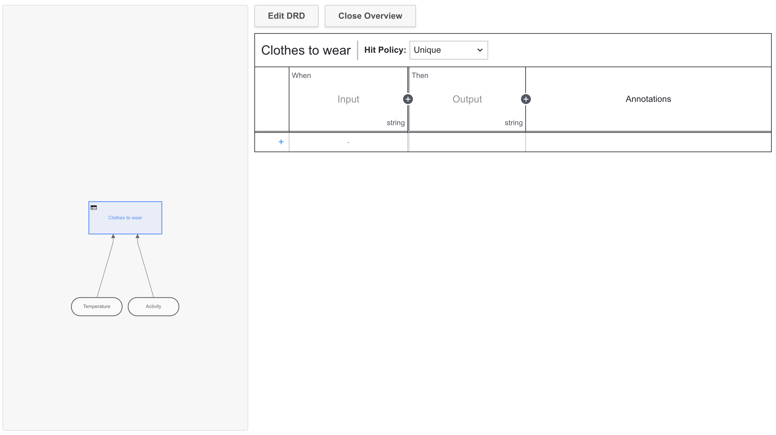The width and height of the screenshot is (776, 435).
Task: Click the output type string label
Action: pos(513,123)
